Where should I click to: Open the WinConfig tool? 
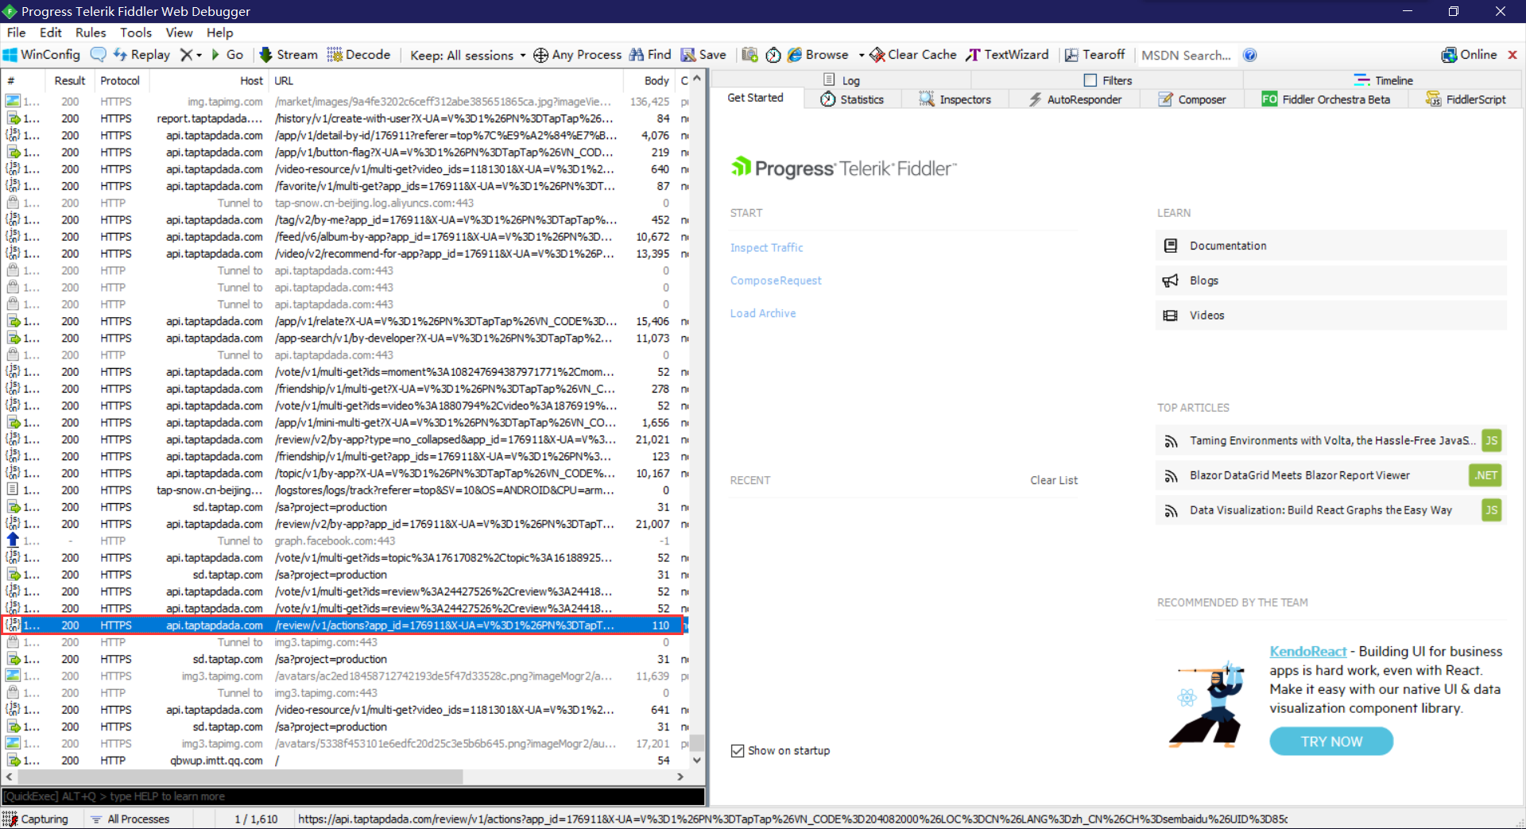click(41, 55)
